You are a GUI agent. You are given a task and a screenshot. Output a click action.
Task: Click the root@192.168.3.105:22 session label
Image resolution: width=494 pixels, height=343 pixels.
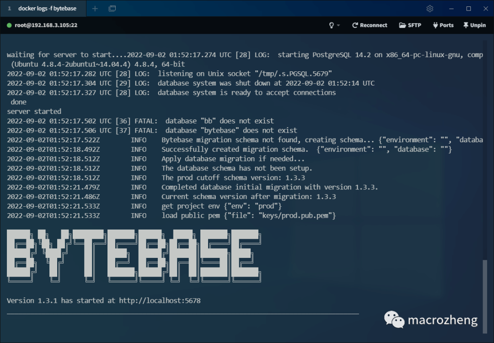46,25
